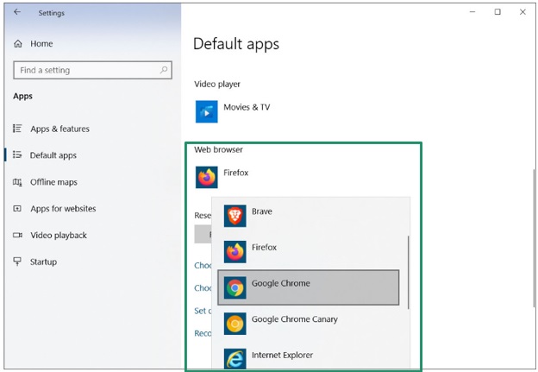Click the Offline maps icon
The image size is (538, 372).
coord(17,182)
